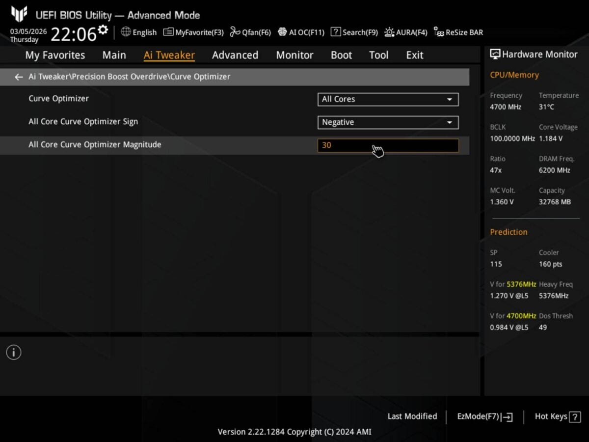Select the Curve Optimizer Magnitude input field
Viewport: 589px width, 442px height.
tap(388, 145)
